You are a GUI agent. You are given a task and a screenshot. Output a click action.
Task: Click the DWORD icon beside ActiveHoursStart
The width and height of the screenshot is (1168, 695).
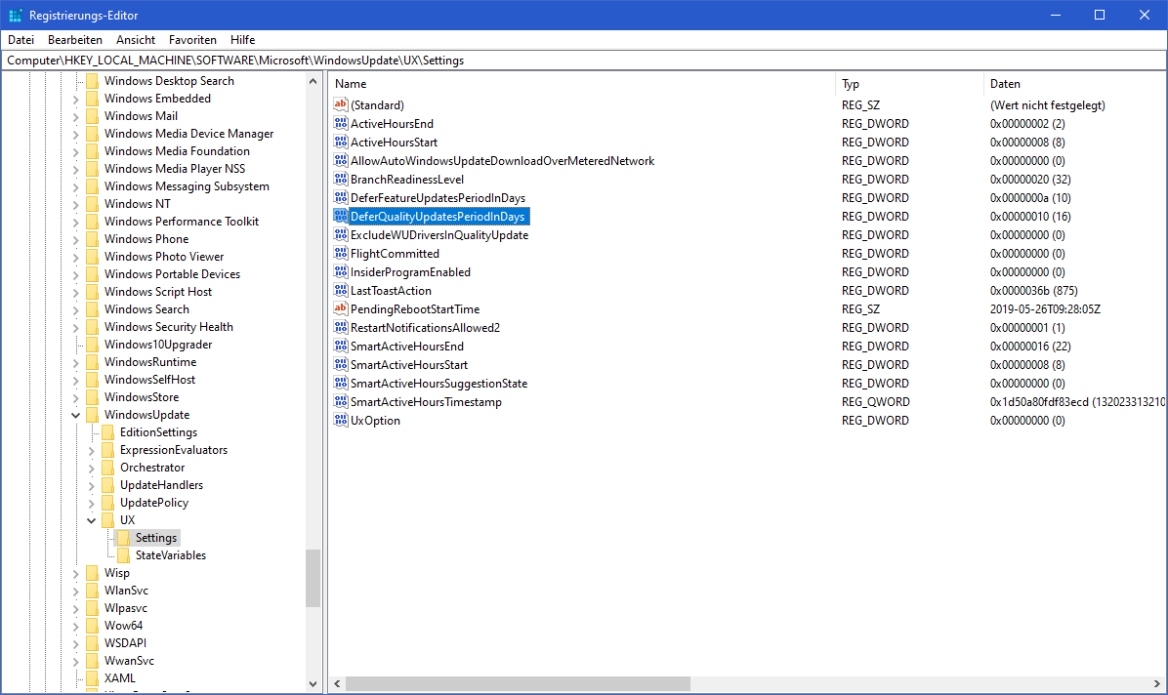click(x=341, y=142)
